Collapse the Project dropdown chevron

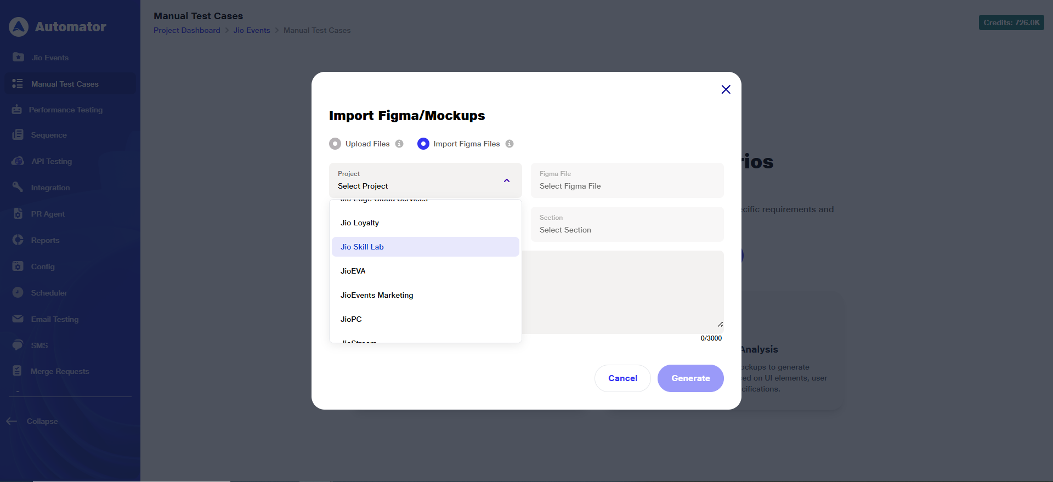tap(507, 180)
